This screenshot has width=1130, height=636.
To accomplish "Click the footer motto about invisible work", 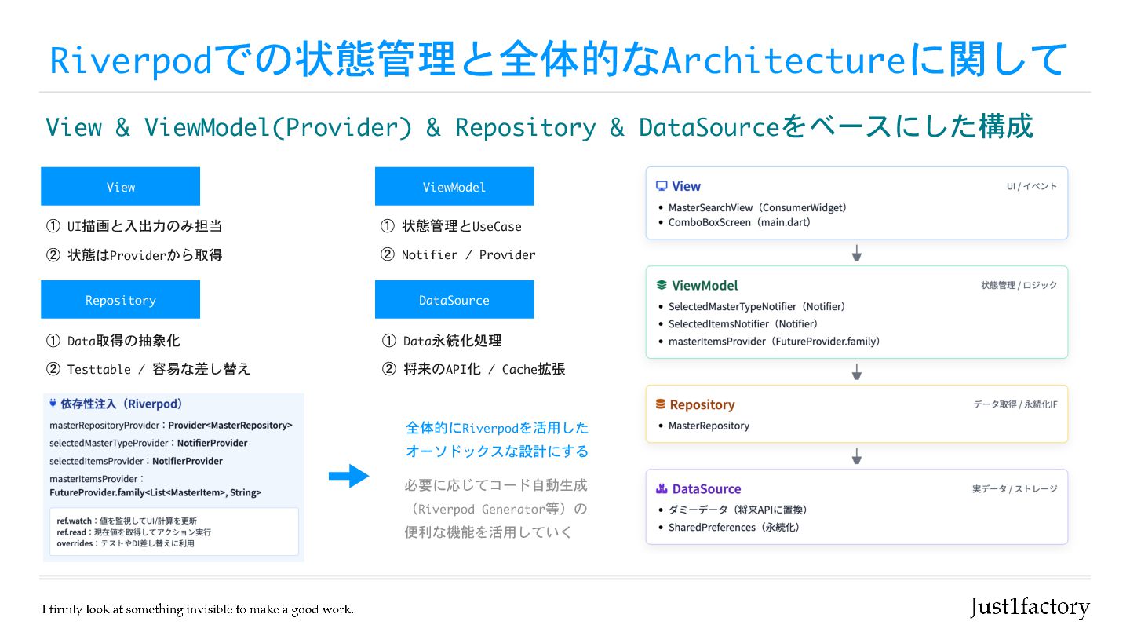I will [198, 609].
